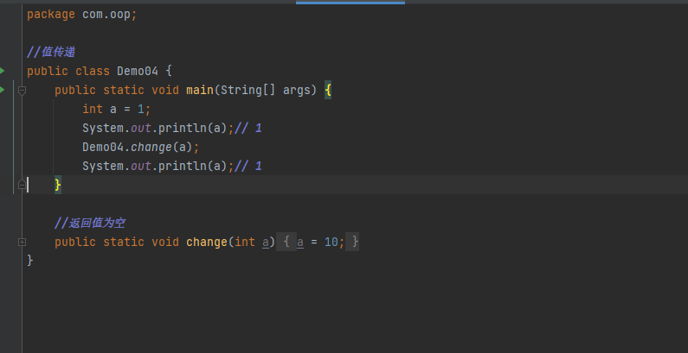Click folded opening brace of change method
Viewport: 688px width, 353px height.
(x=286, y=243)
